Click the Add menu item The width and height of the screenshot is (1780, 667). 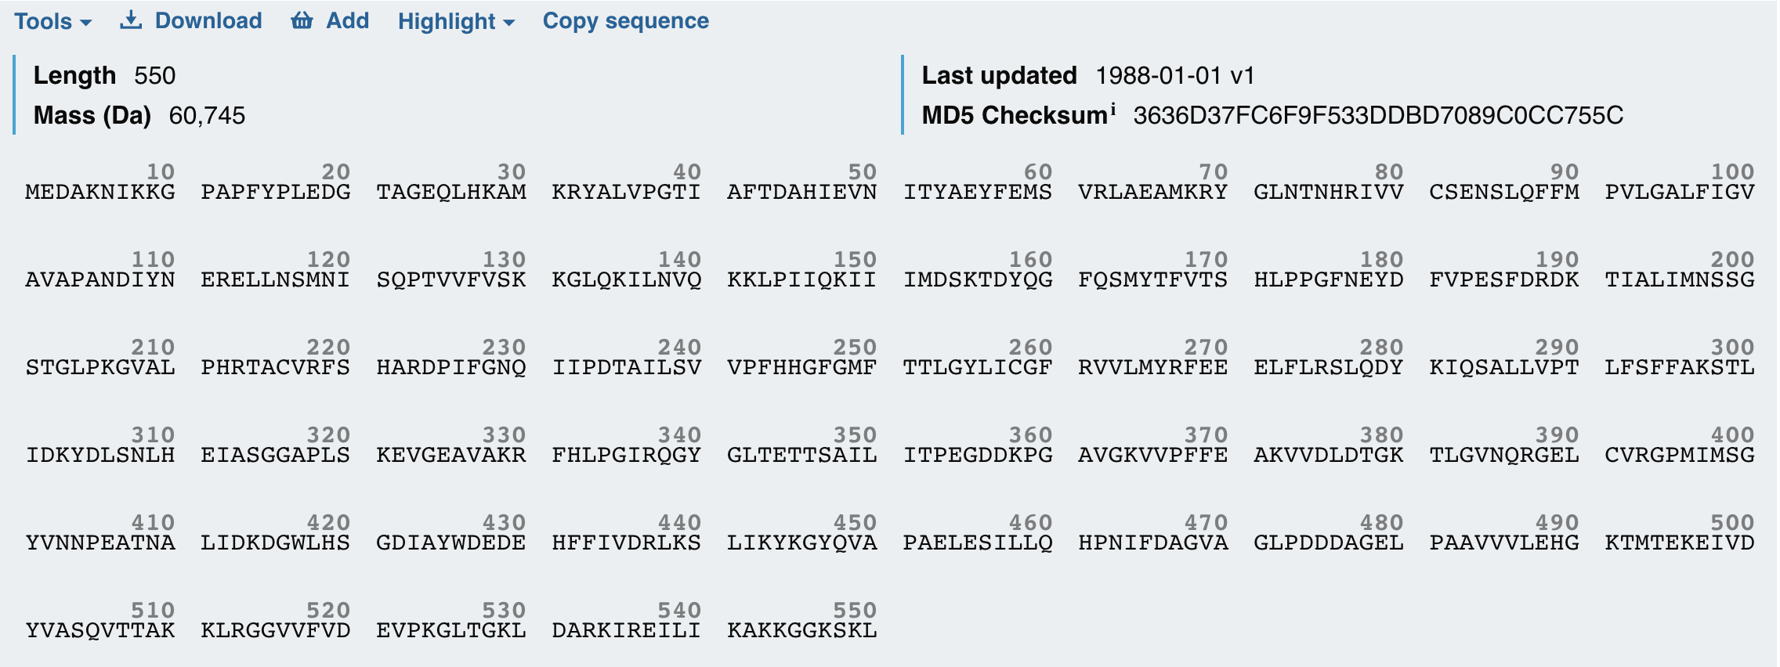(x=346, y=21)
